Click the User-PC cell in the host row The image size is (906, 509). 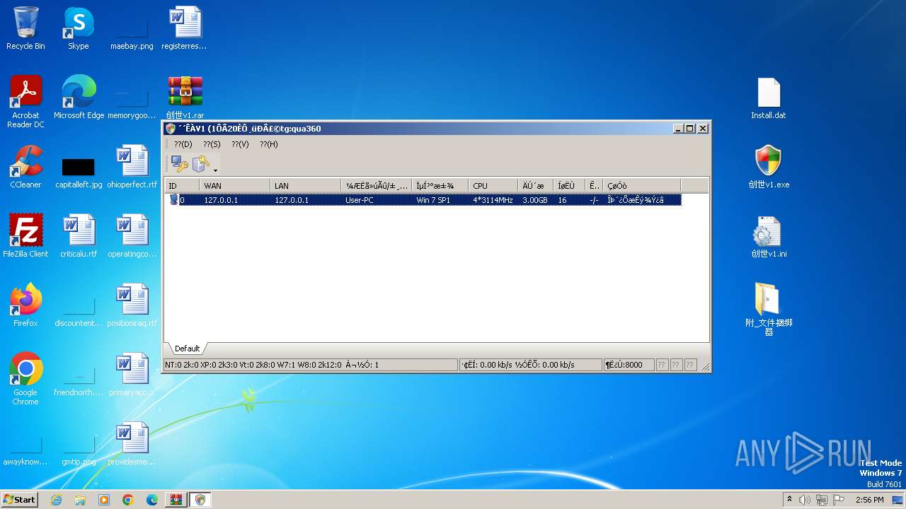coord(360,200)
